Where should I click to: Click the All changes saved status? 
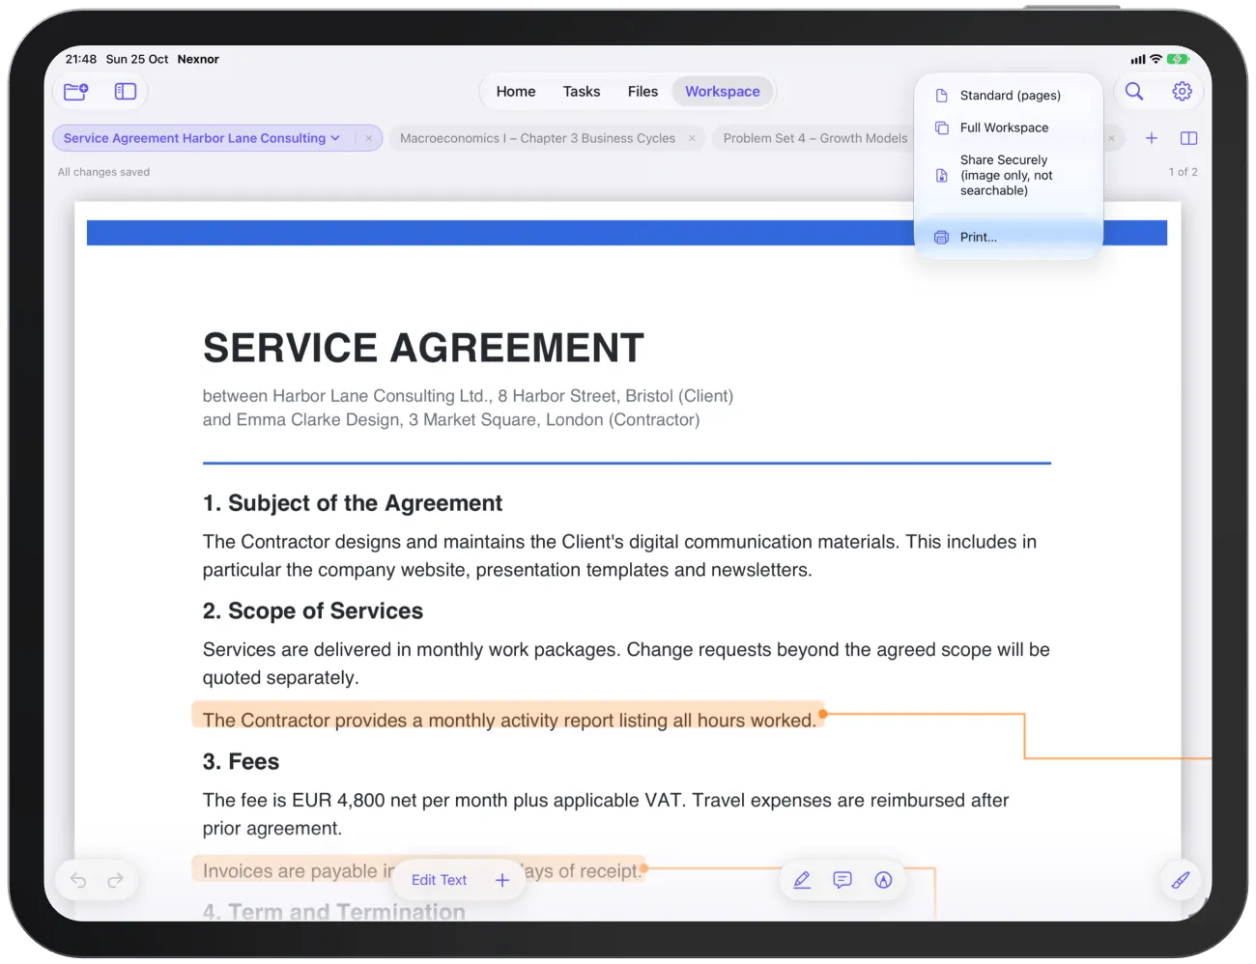[x=103, y=172]
